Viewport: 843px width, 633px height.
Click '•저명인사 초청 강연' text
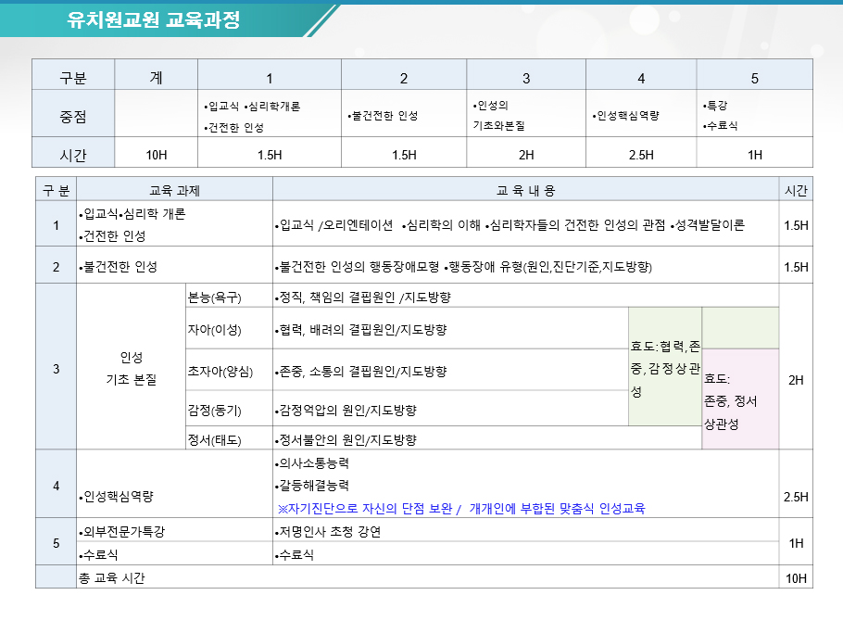pos(328,532)
